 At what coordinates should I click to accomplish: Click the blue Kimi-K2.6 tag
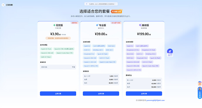coord(111,46)
